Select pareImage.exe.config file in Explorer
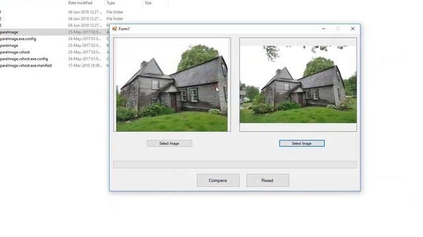This screenshot has height=237, width=423. (18, 39)
